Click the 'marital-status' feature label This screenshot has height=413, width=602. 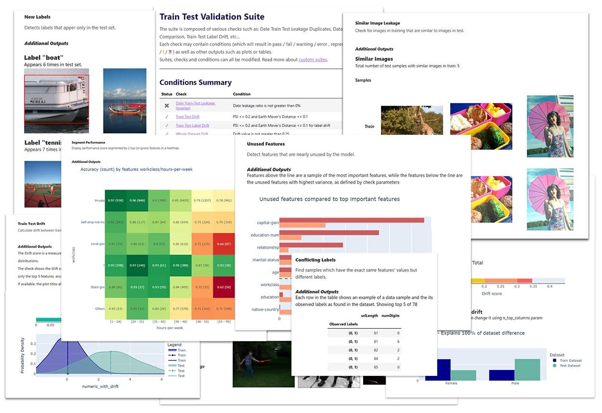(x=265, y=260)
